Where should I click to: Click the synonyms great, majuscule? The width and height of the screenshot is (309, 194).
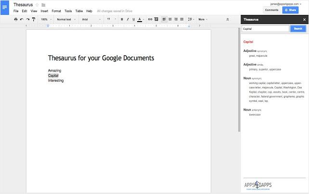pyautogui.click(x=258, y=56)
